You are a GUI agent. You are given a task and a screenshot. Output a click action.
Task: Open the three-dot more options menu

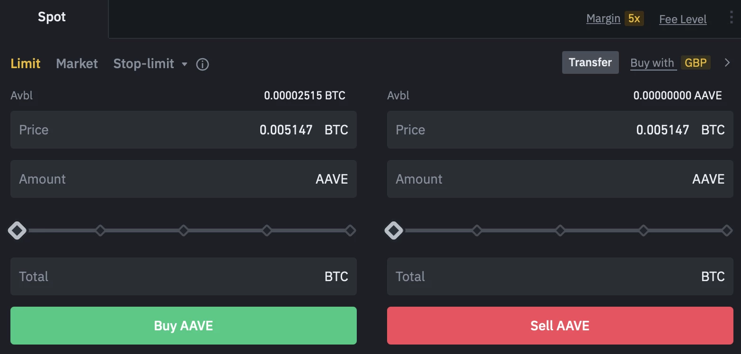[x=732, y=18]
